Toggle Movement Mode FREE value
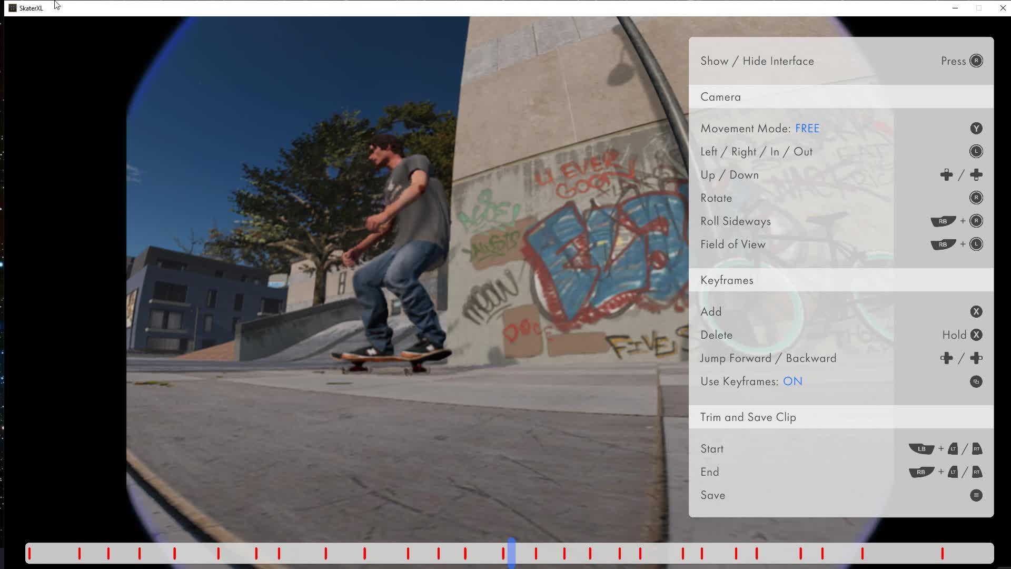 (x=807, y=129)
